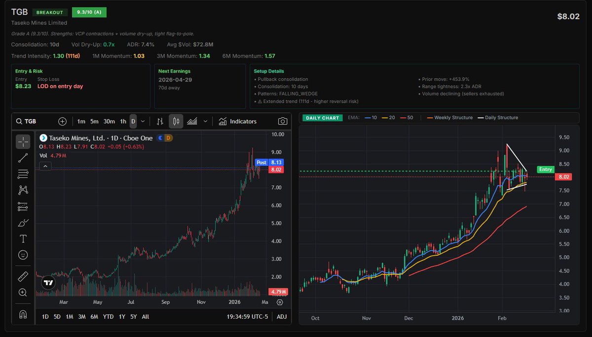
Task: Activate the zoom in tool
Action: point(23,292)
